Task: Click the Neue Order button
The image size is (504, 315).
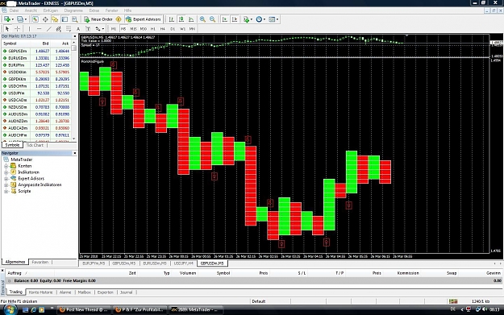Action: click(x=98, y=19)
